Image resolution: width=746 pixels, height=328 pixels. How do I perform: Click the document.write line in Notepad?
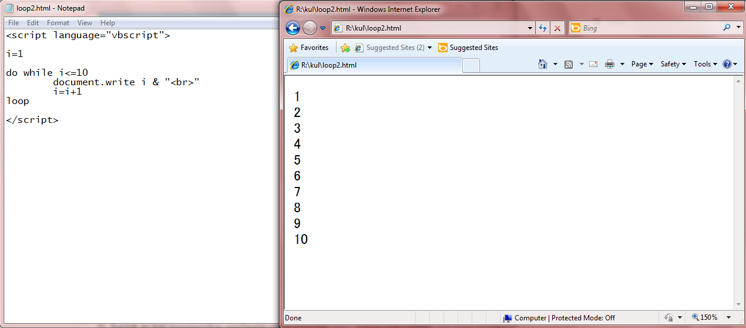[x=126, y=82]
